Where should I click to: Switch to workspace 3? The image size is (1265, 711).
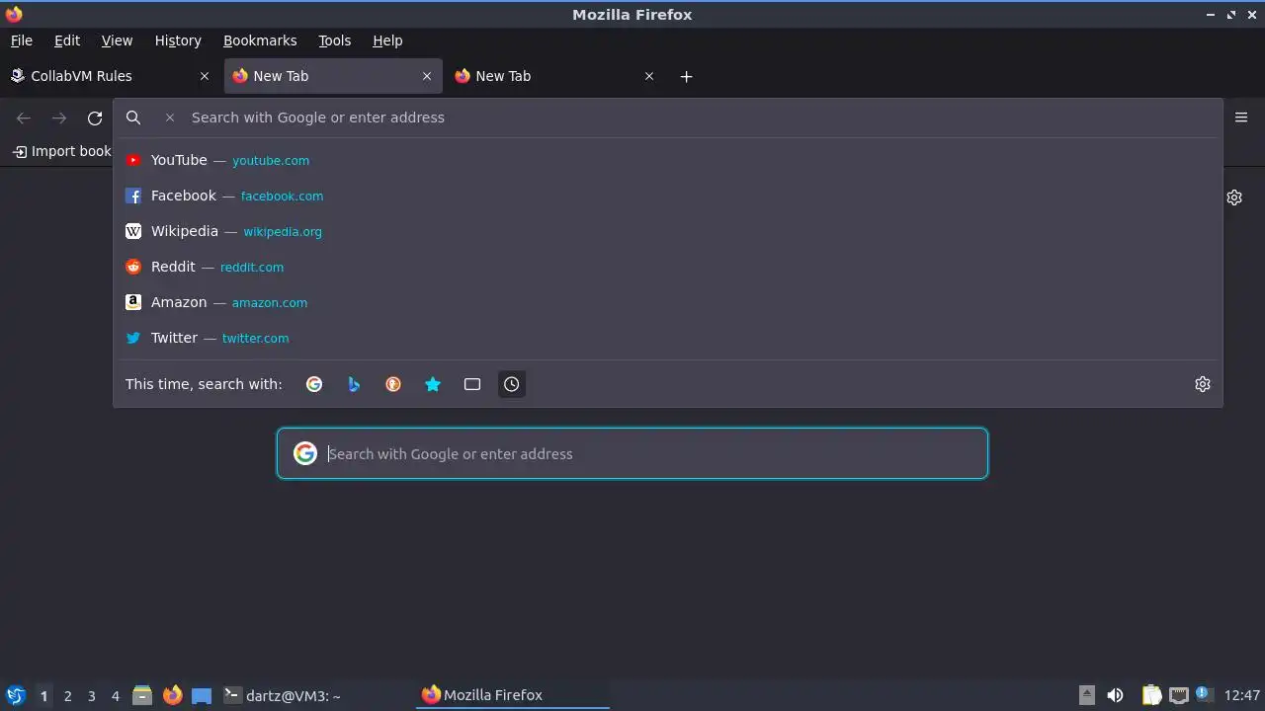91,696
